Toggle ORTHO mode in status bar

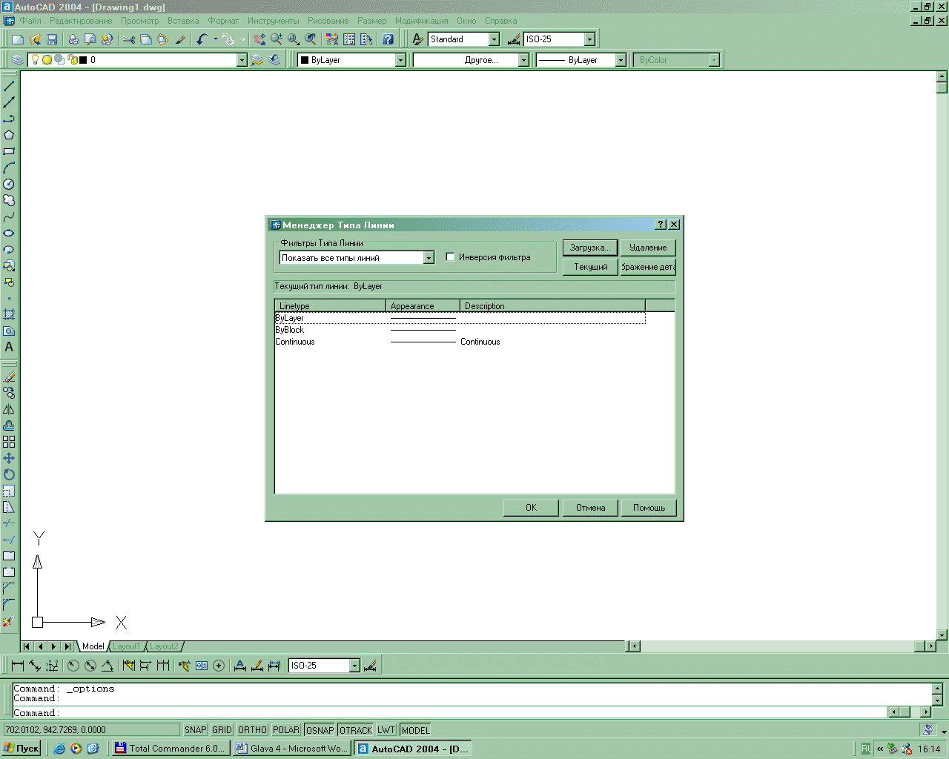point(252,730)
